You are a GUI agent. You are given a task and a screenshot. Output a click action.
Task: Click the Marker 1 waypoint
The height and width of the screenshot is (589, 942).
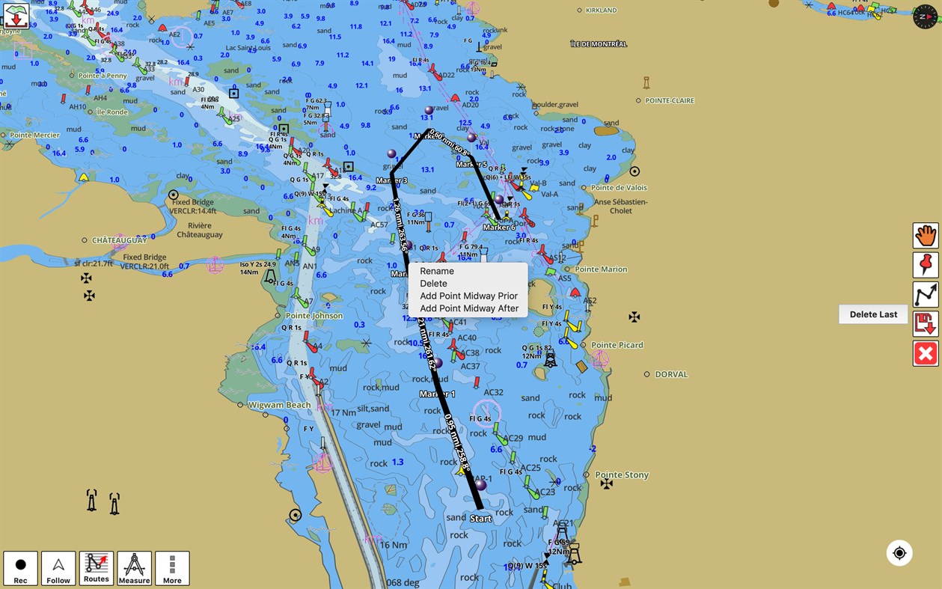point(437,361)
